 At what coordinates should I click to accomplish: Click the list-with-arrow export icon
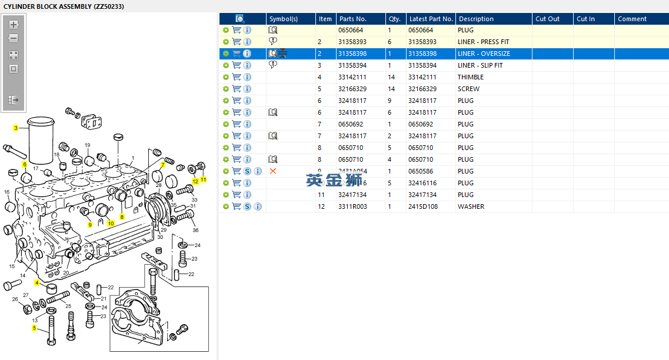click(x=14, y=100)
